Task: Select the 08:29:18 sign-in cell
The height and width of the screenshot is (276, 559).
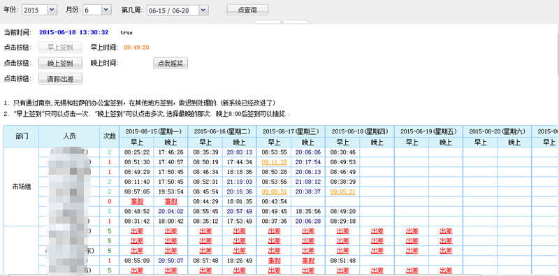Action: [x=342, y=221]
